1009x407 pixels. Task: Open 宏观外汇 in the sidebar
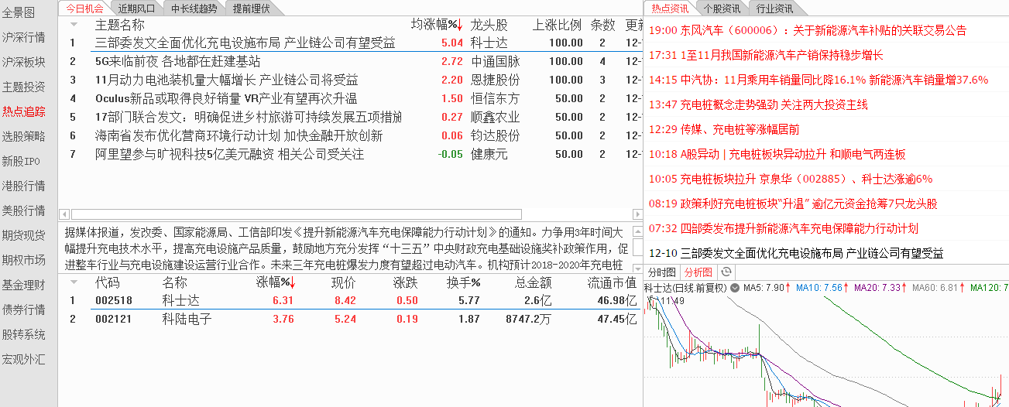pyautogui.click(x=23, y=359)
